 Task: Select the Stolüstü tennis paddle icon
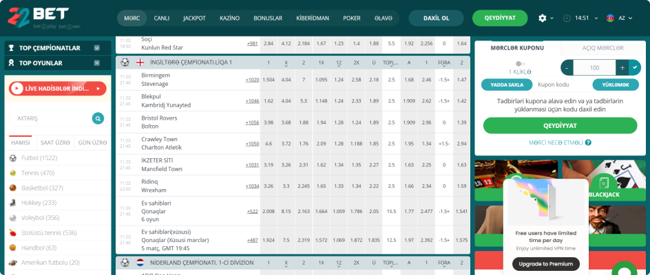13,232
